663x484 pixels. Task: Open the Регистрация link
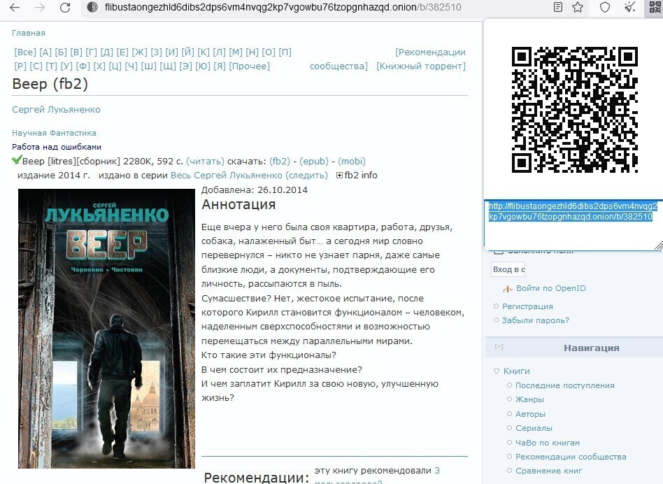click(x=527, y=306)
